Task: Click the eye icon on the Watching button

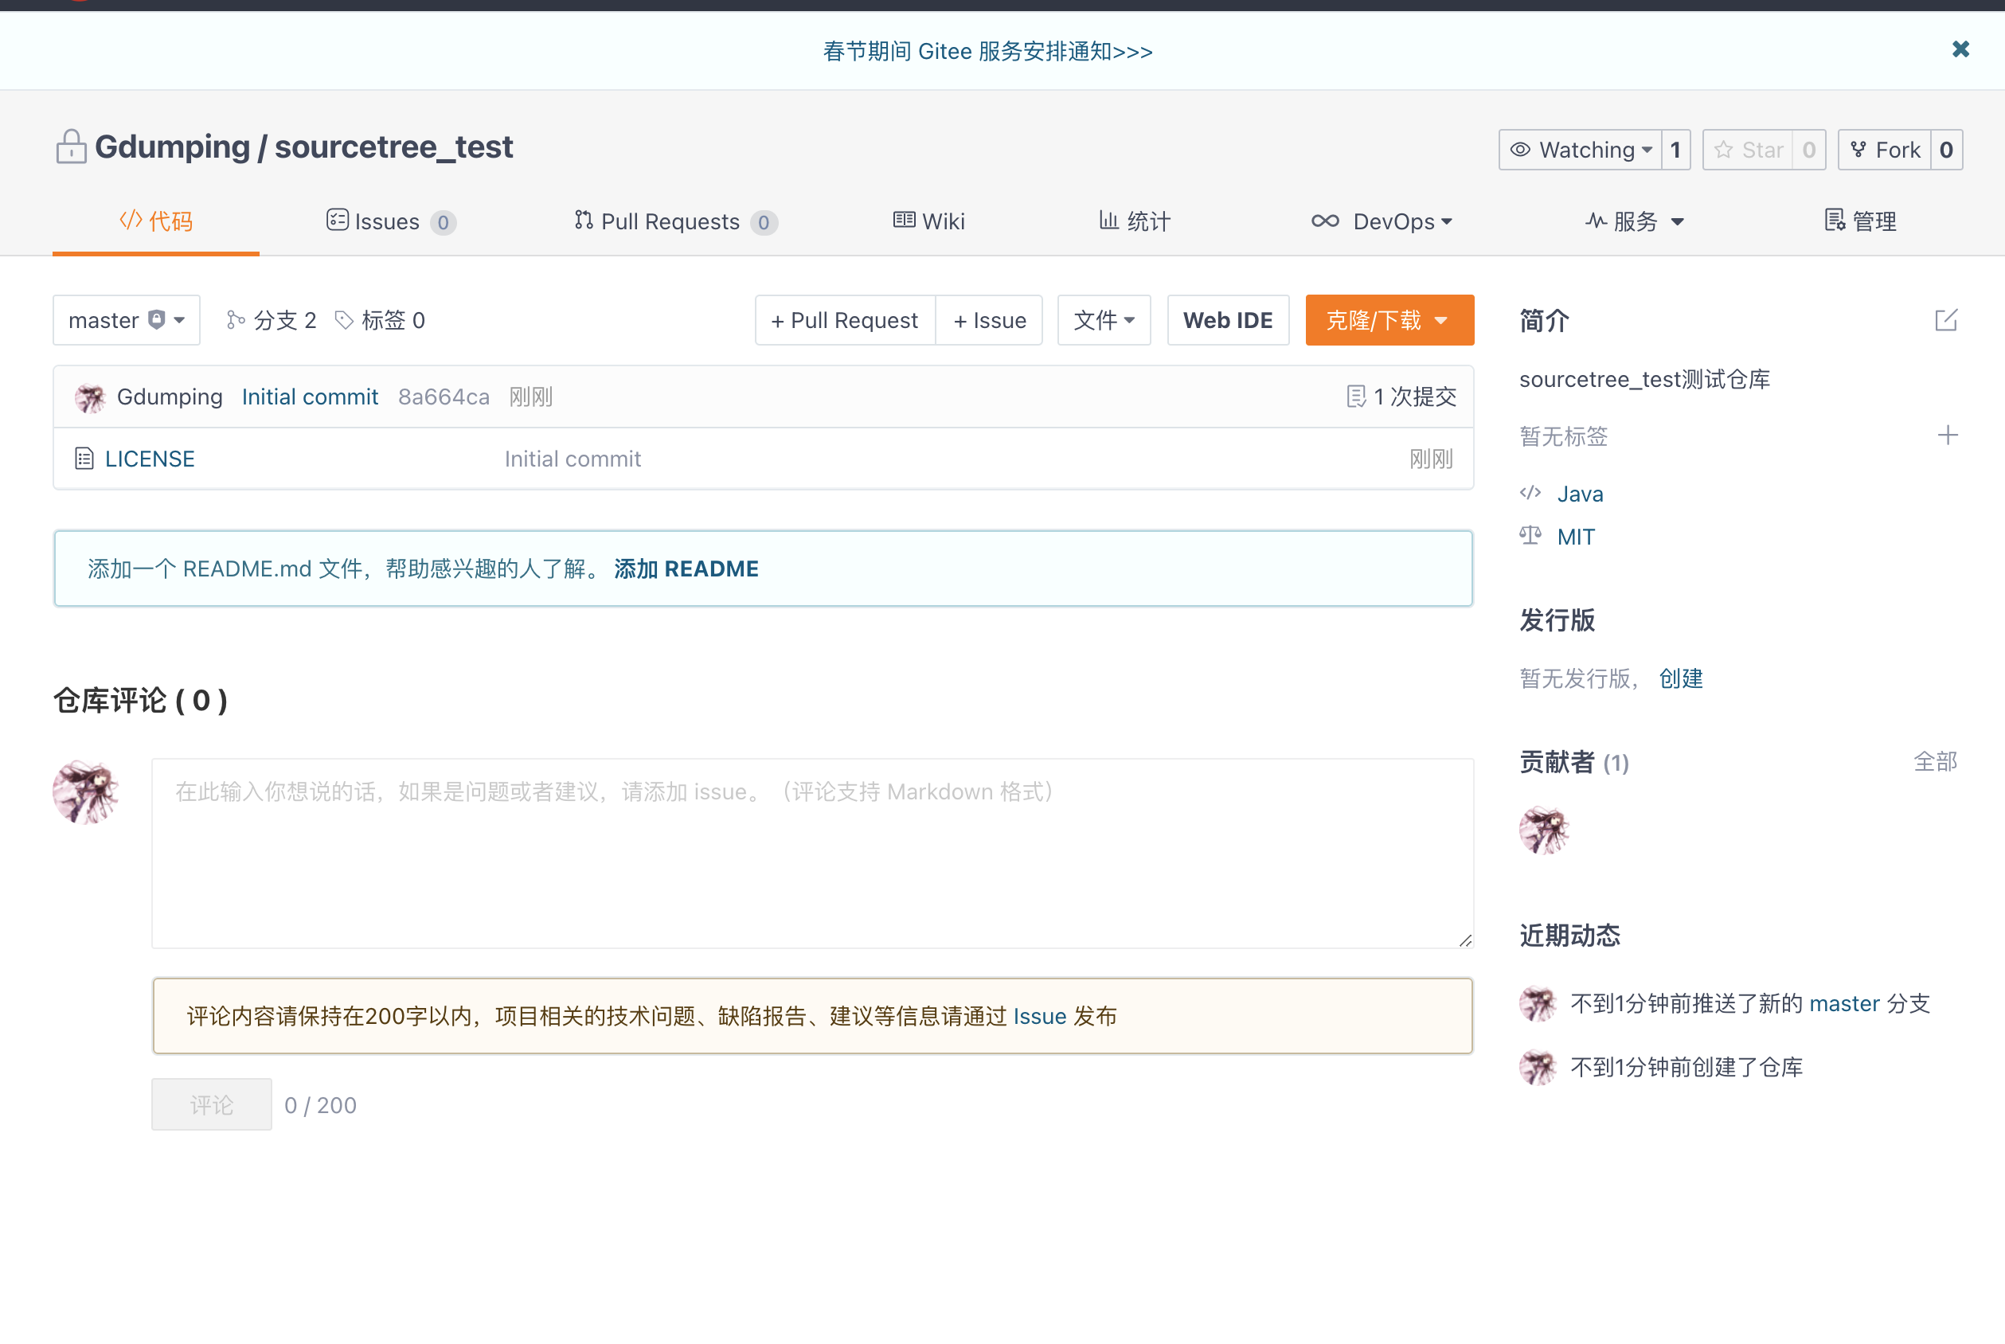Action: pyautogui.click(x=1521, y=149)
